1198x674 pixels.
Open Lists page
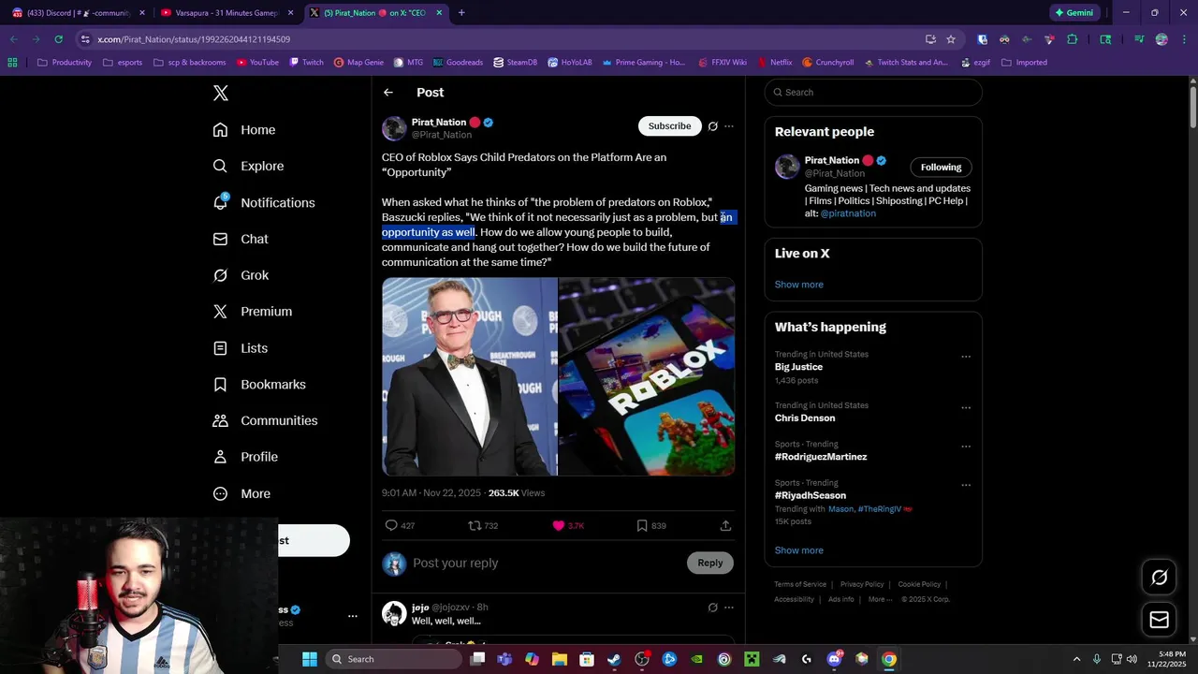[241, 348]
